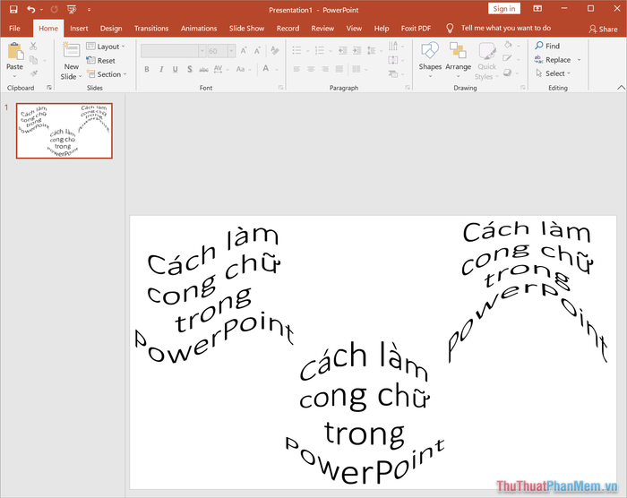Click the Line Spacing icon

372,50
